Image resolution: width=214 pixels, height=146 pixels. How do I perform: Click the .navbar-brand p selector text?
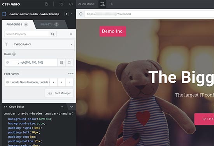click(x=34, y=14)
